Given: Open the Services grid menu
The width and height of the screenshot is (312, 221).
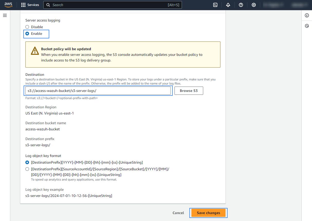Looking at the screenshot, I should [x=30, y=5].
